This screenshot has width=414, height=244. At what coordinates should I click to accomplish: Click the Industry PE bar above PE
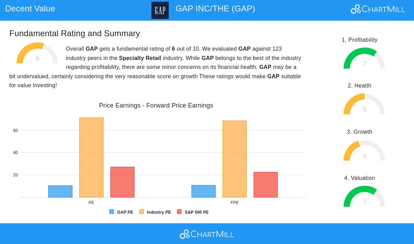coord(91,157)
